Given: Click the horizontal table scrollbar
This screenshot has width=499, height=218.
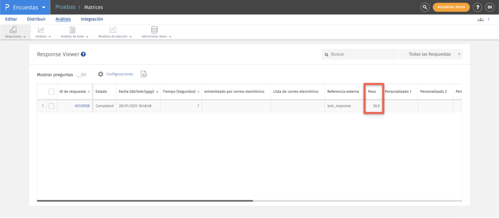Looking at the screenshot, I should (x=145, y=201).
